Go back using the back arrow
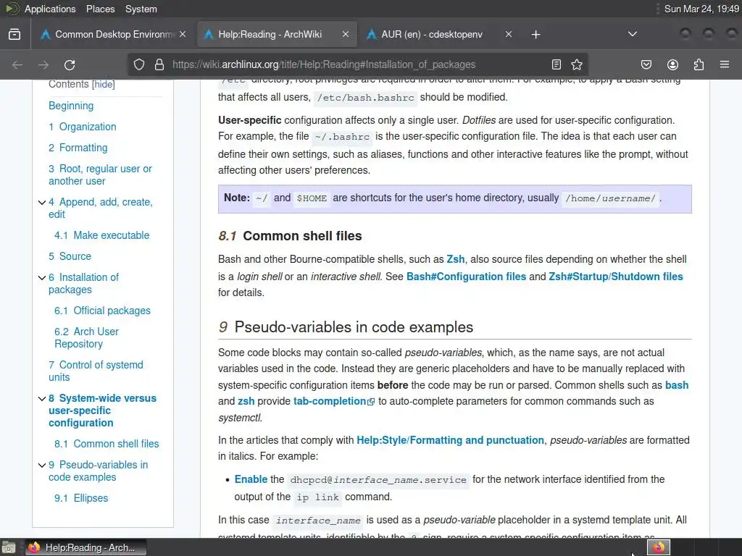This screenshot has height=556, width=742. [17, 64]
